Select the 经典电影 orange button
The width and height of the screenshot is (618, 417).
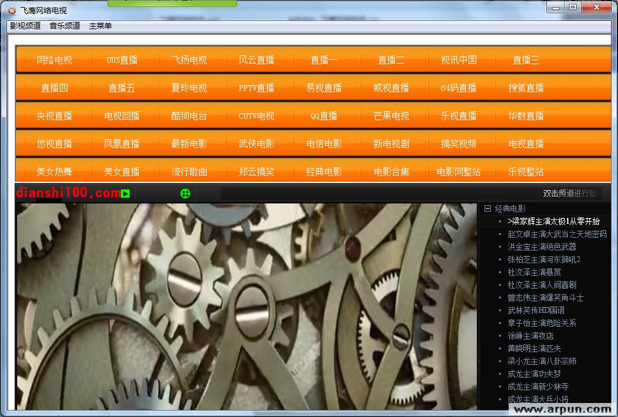(x=324, y=172)
